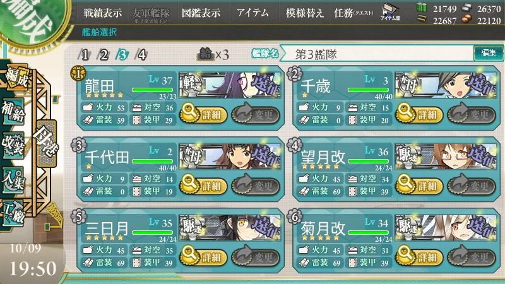Viewport: 505px width, 284px height.
Task: Click the 給×3 supply ship indicator
Action: click(213, 55)
